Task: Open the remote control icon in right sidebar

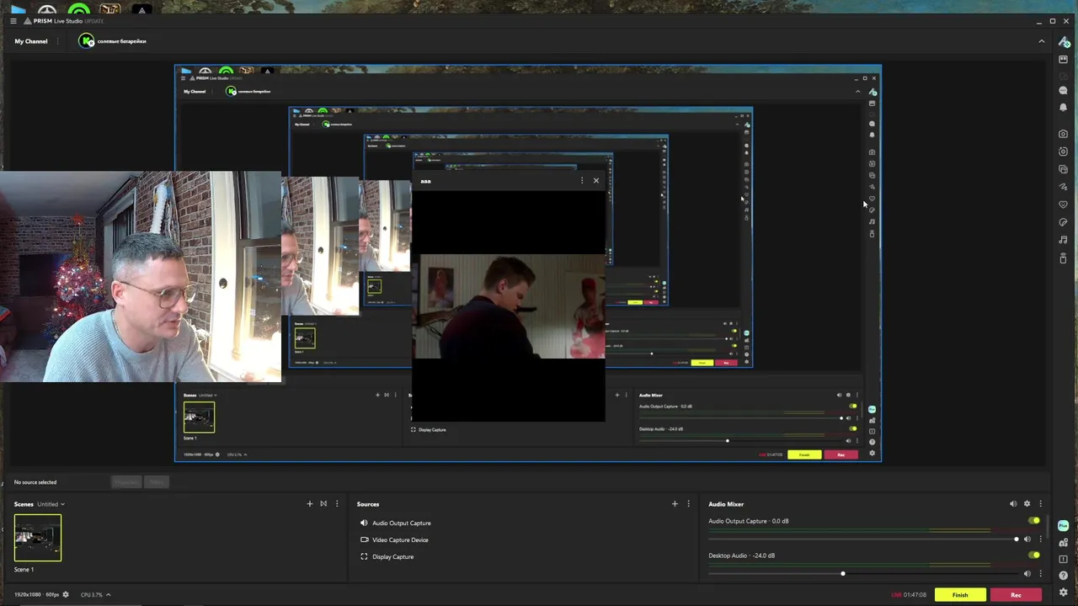Action: click(1063, 258)
